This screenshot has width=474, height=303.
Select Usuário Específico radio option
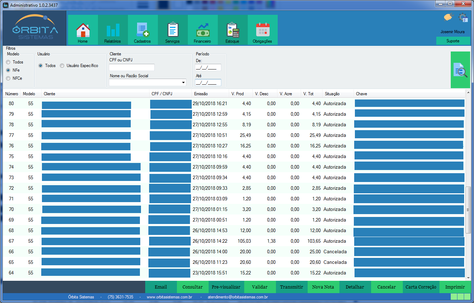62,66
